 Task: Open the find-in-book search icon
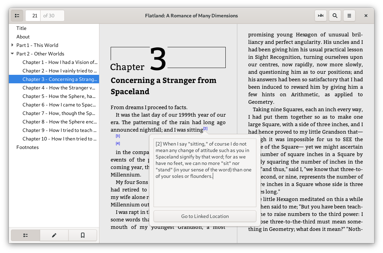pos(335,16)
